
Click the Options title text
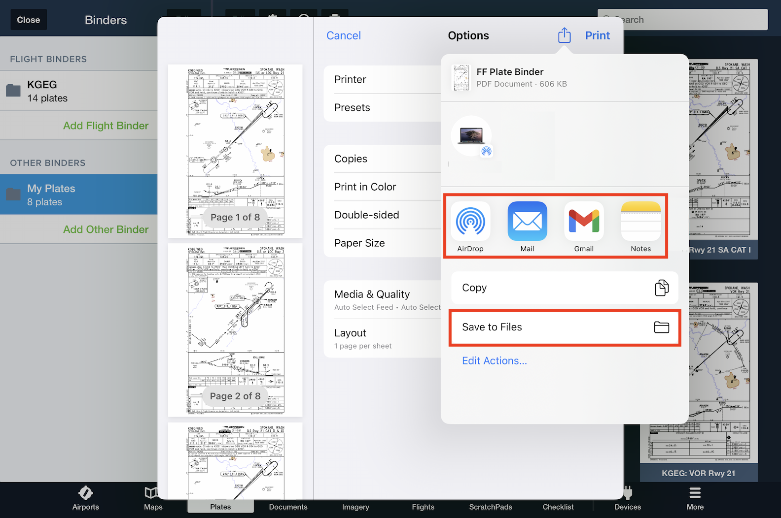pos(468,35)
